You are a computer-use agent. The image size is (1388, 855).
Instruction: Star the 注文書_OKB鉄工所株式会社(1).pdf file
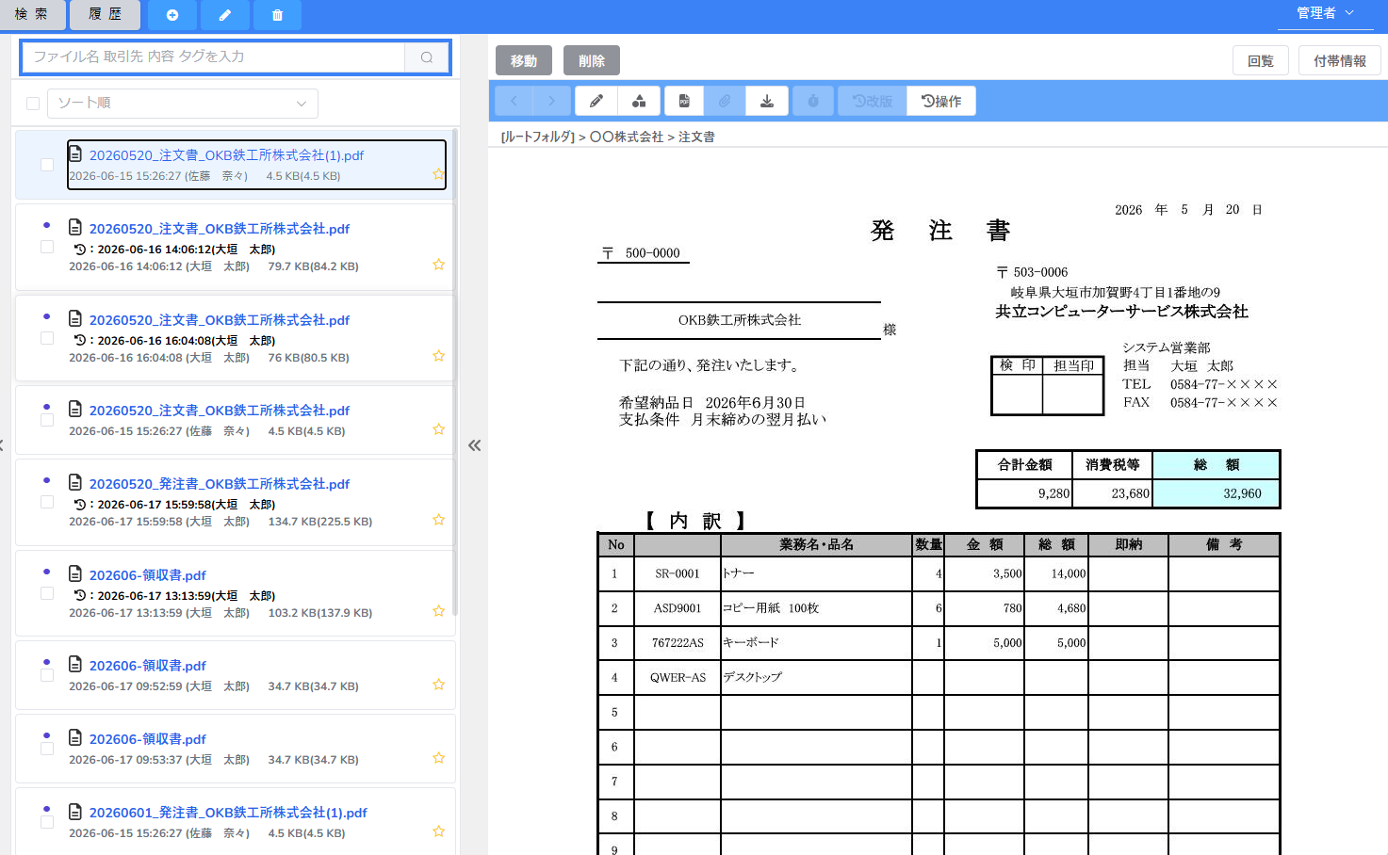[438, 174]
